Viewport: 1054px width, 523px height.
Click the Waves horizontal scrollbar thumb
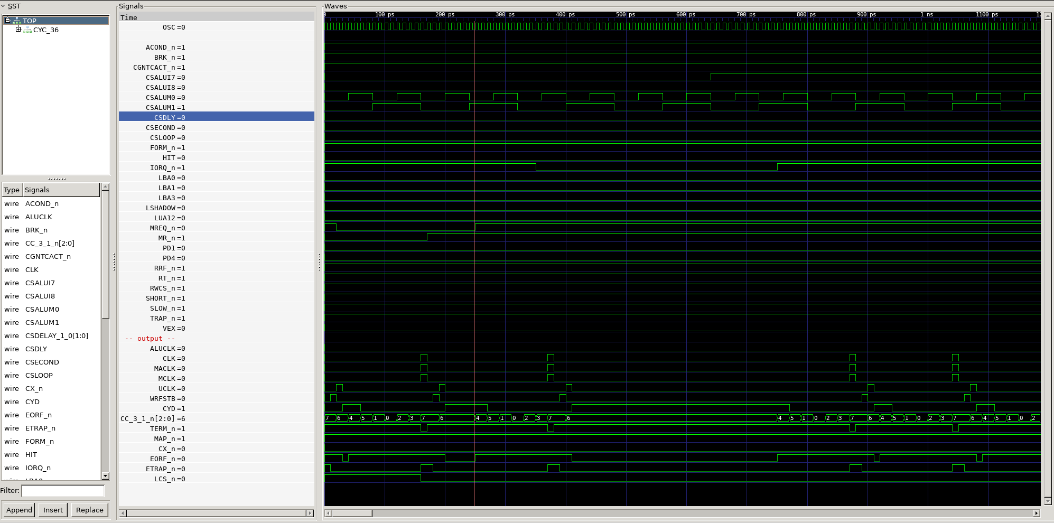pyautogui.click(x=352, y=513)
